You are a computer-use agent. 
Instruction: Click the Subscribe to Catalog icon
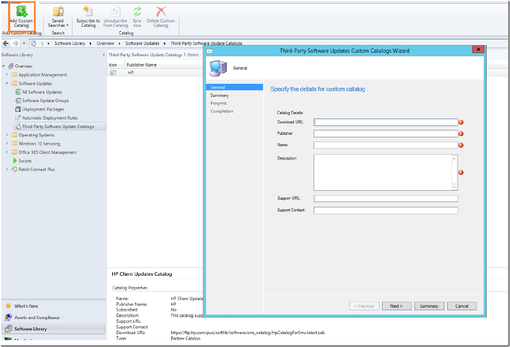click(88, 16)
